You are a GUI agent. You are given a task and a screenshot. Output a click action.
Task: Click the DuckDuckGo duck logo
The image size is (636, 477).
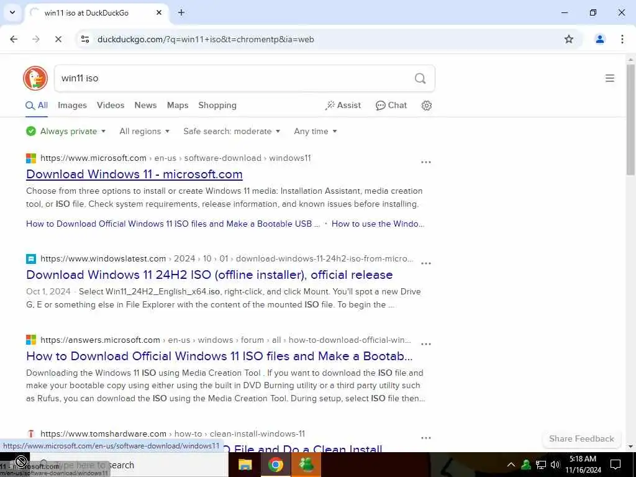[x=35, y=78]
